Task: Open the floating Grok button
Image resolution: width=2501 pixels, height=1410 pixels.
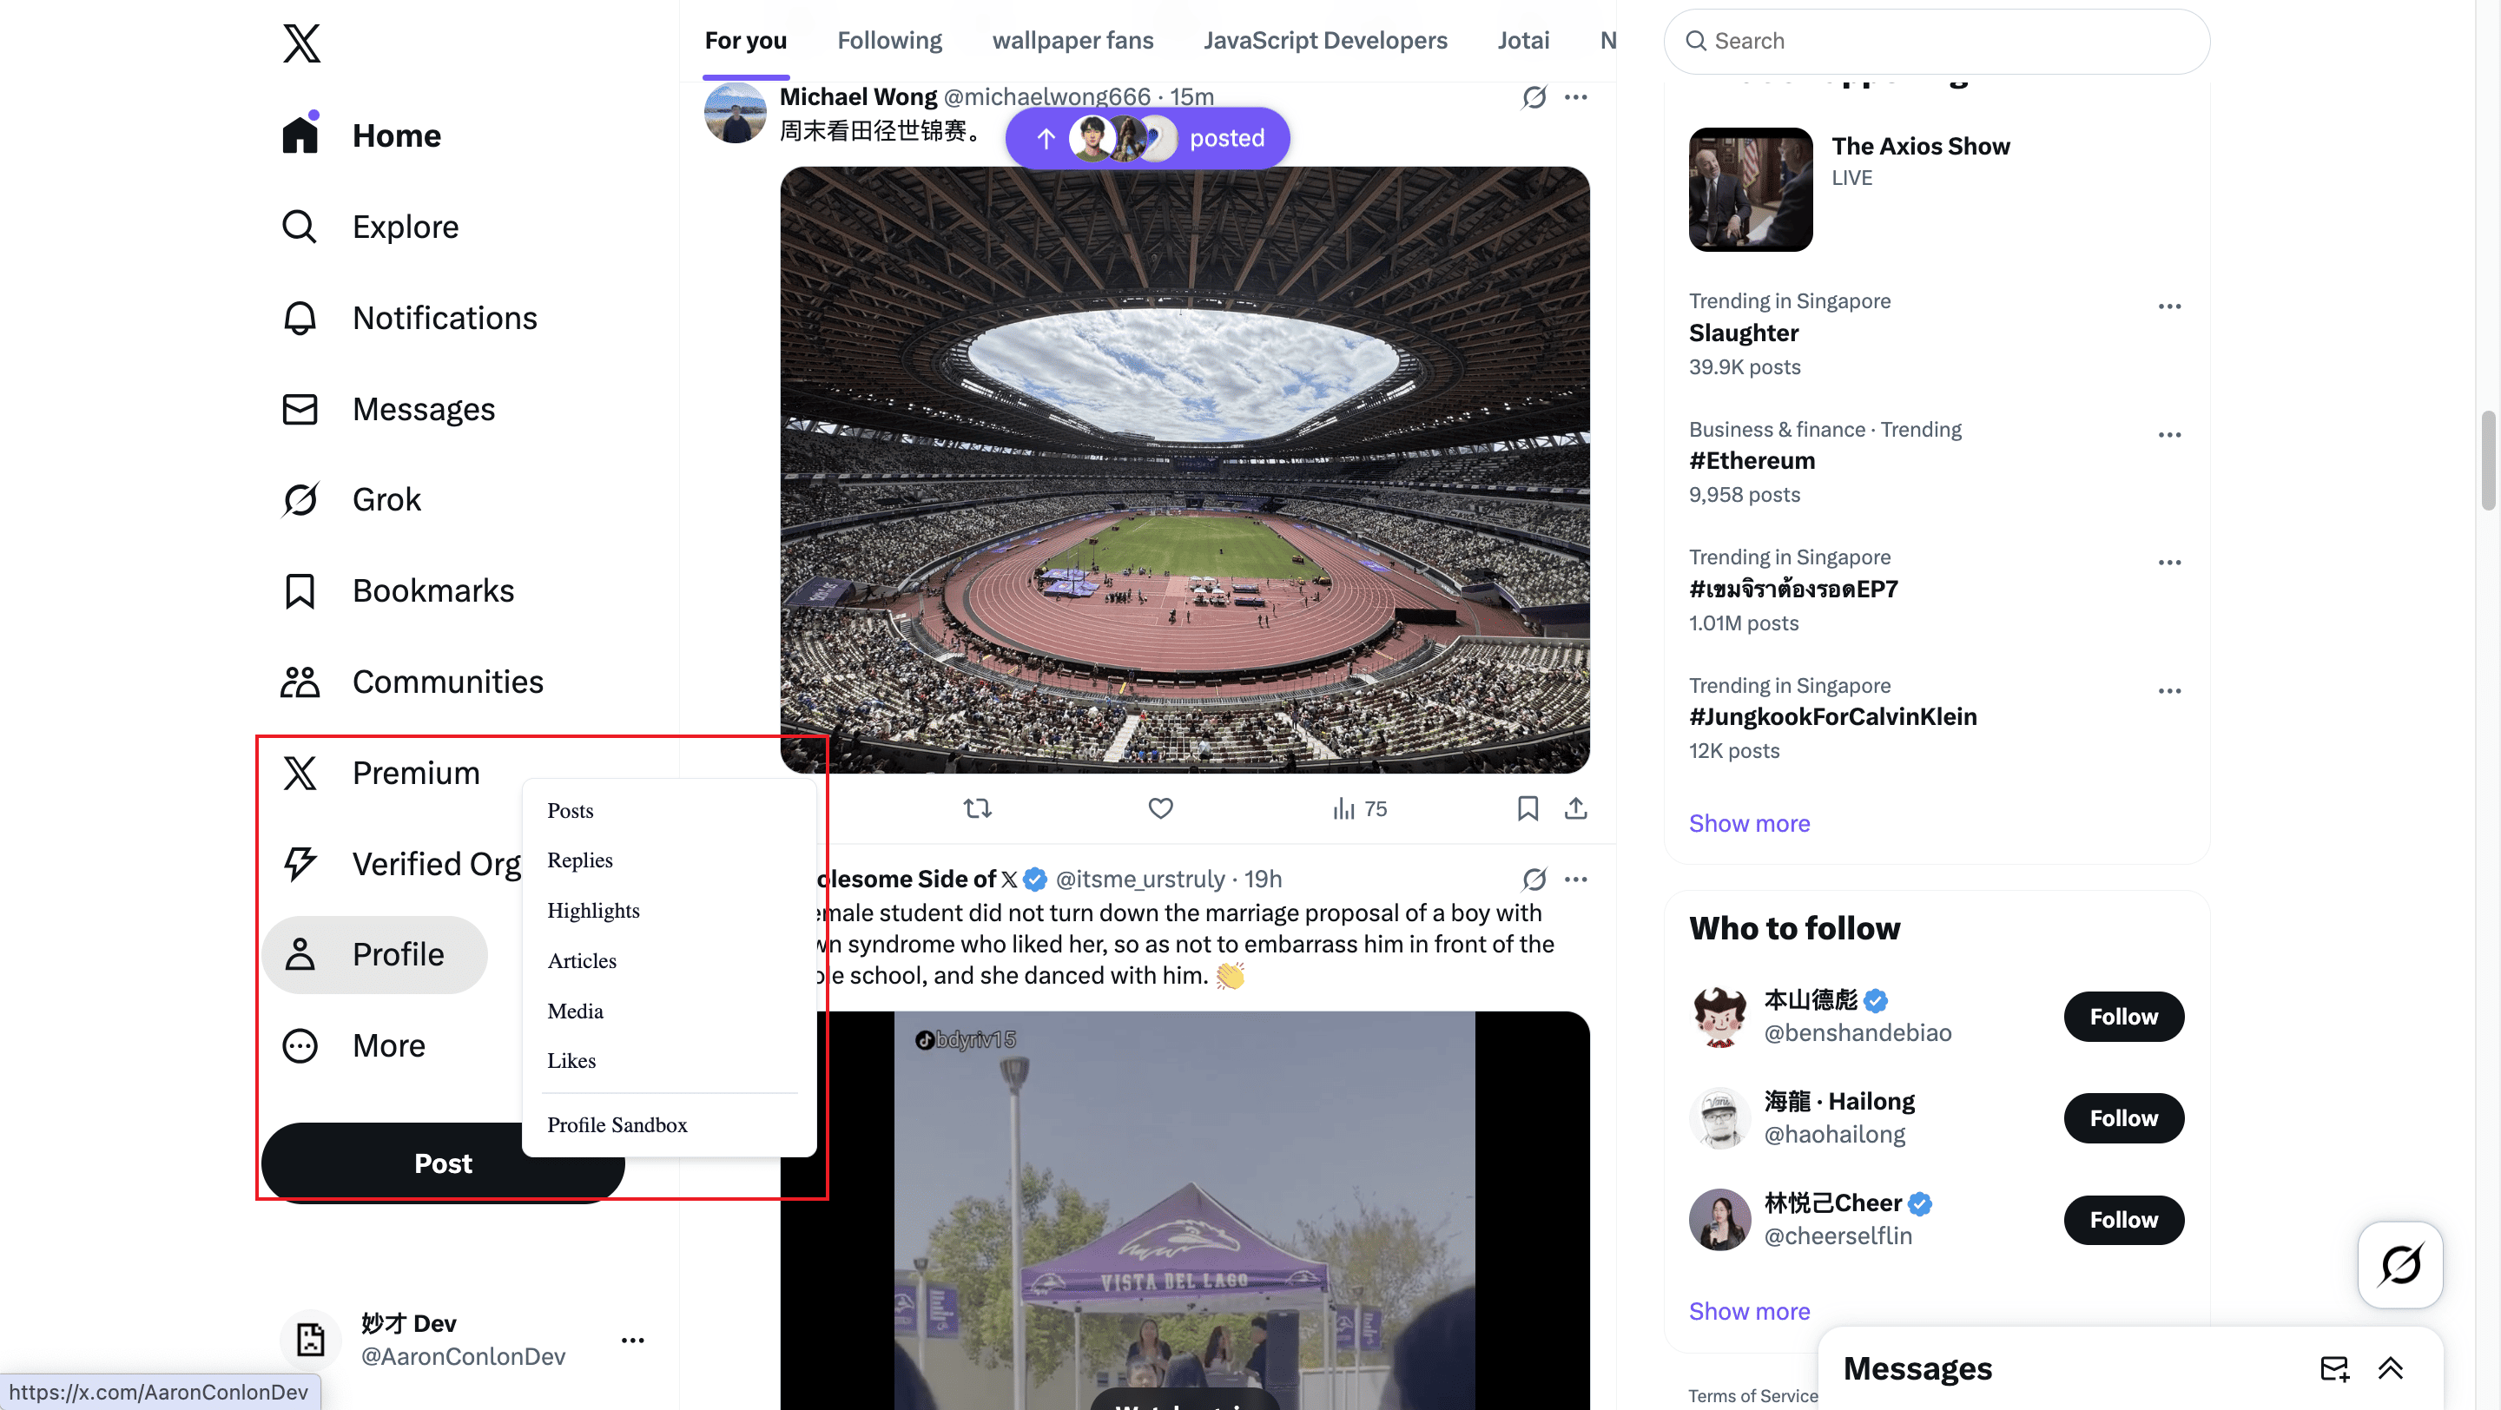Action: 2399,1264
